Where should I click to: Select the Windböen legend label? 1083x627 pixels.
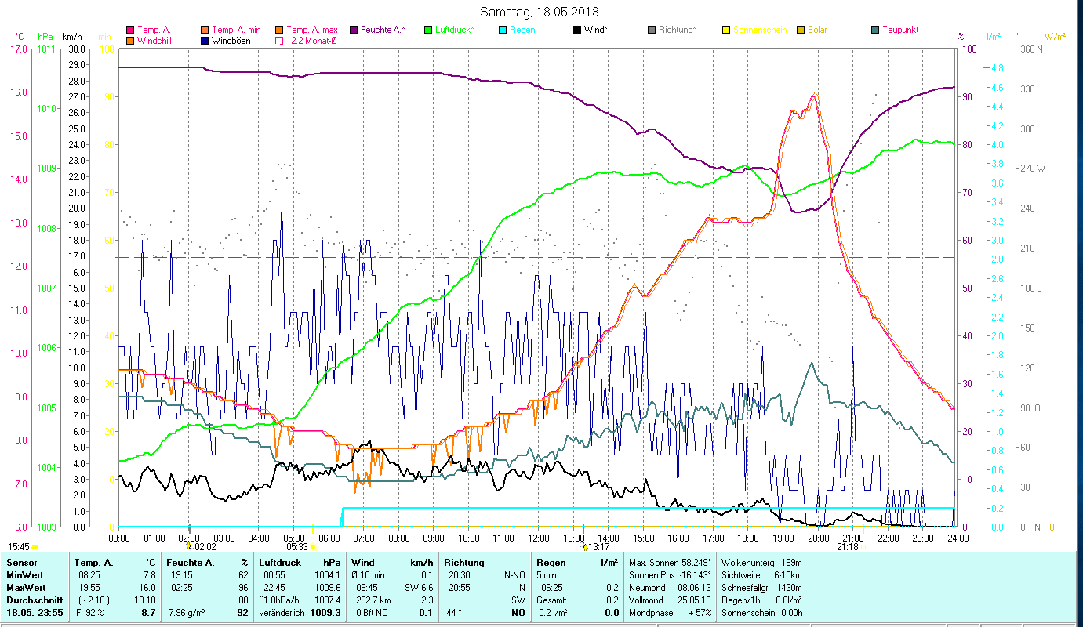231,40
